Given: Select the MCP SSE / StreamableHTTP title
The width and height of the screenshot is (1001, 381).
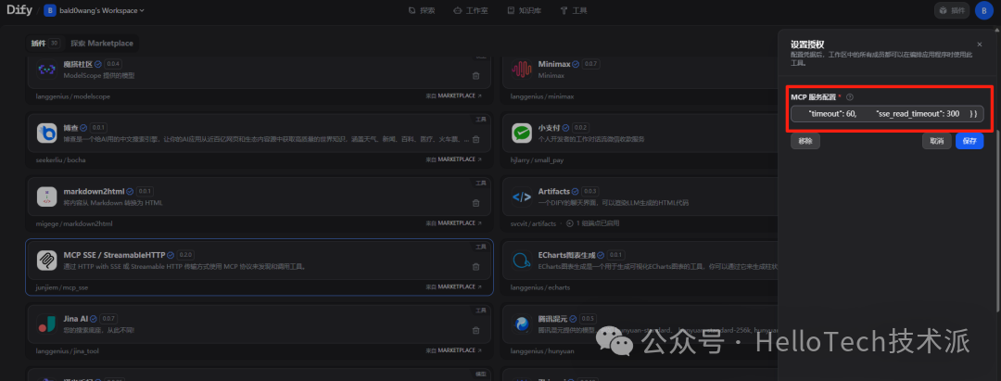Looking at the screenshot, I should pyautogui.click(x=114, y=255).
